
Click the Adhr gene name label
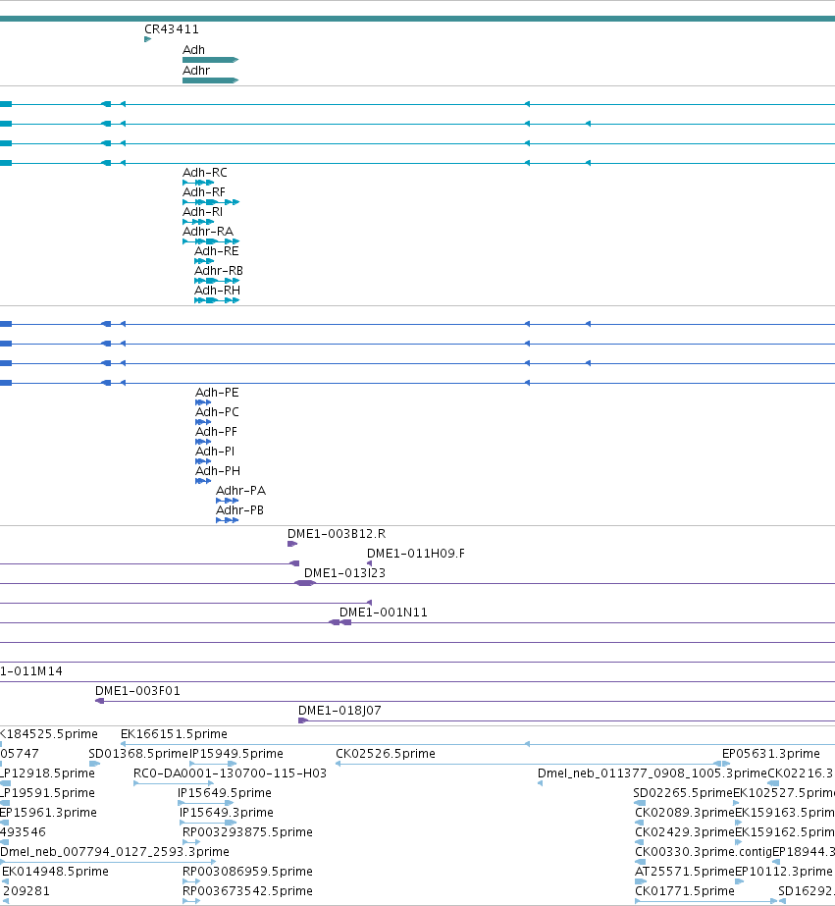pos(196,71)
